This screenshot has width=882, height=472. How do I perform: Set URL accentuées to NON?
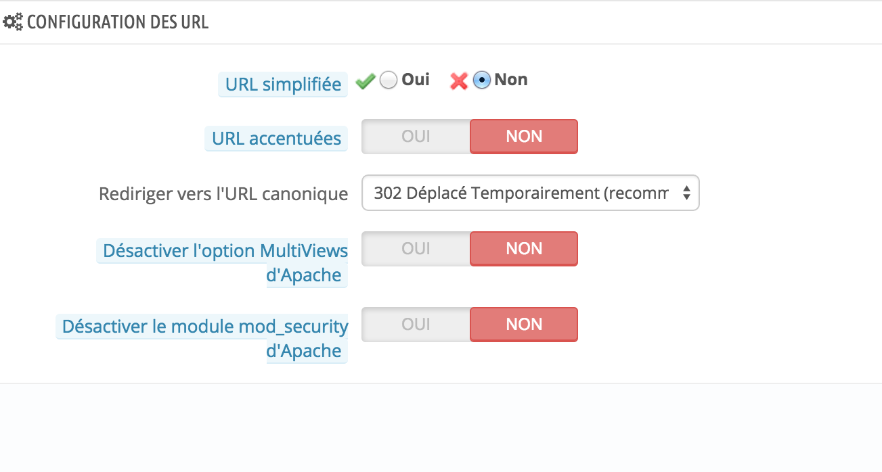click(524, 137)
